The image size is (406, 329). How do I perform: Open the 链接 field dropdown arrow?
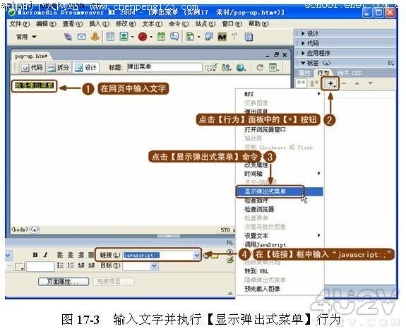point(196,256)
